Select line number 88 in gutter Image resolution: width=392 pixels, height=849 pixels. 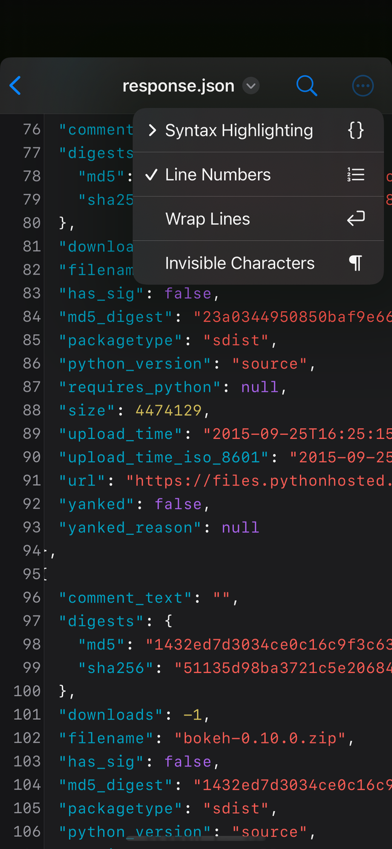point(32,411)
